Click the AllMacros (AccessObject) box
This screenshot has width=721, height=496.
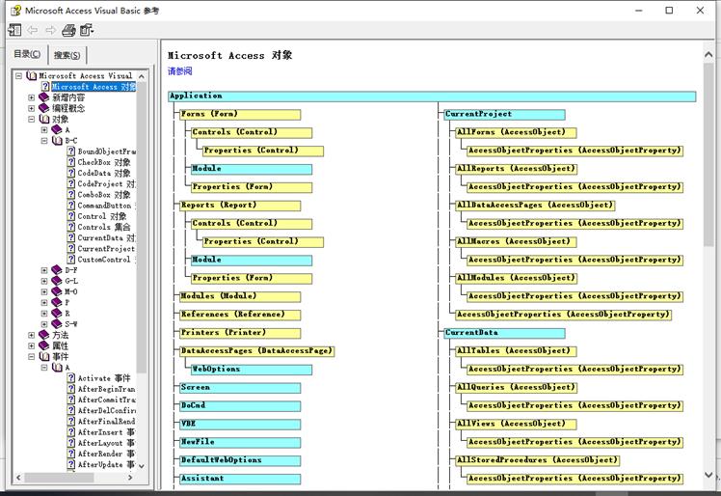click(516, 242)
